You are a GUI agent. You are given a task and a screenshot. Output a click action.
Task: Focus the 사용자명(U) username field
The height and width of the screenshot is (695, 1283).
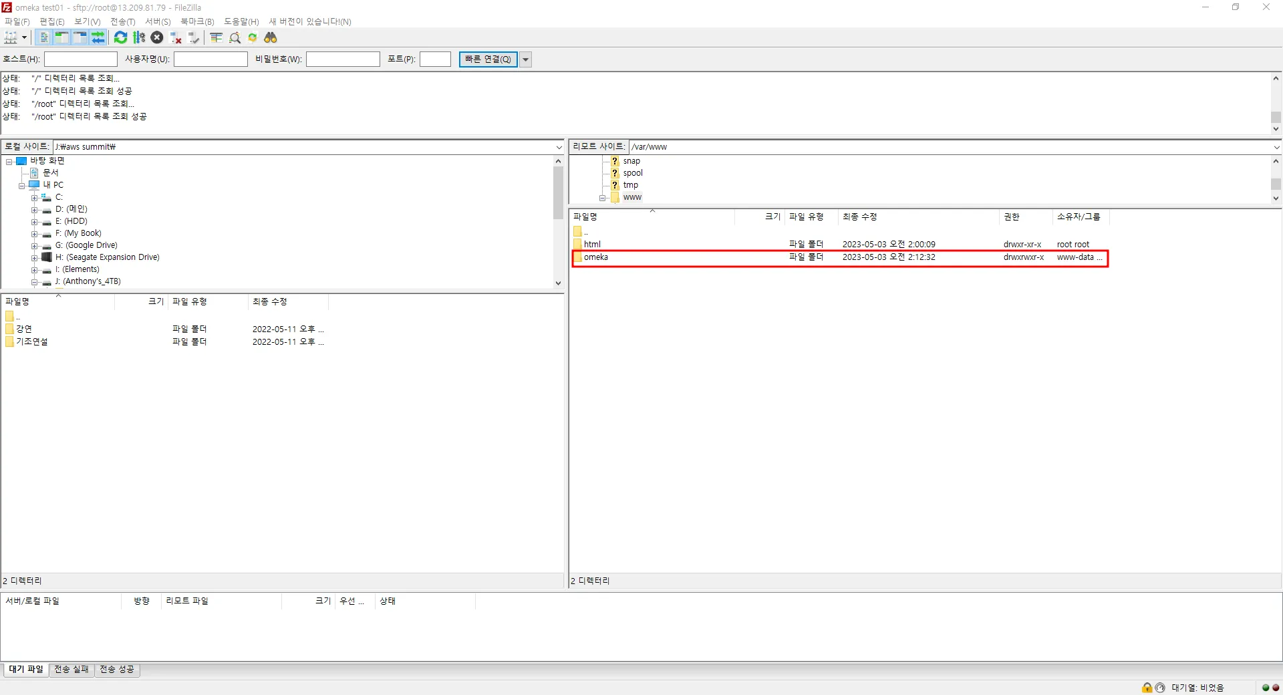[210, 59]
